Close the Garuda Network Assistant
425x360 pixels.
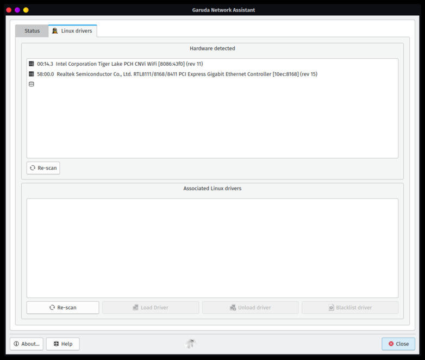coord(398,344)
